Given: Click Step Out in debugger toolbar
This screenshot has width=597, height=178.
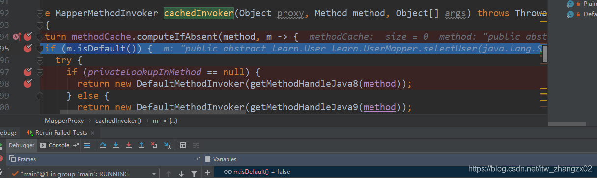Looking at the screenshot, I should click(x=142, y=145).
